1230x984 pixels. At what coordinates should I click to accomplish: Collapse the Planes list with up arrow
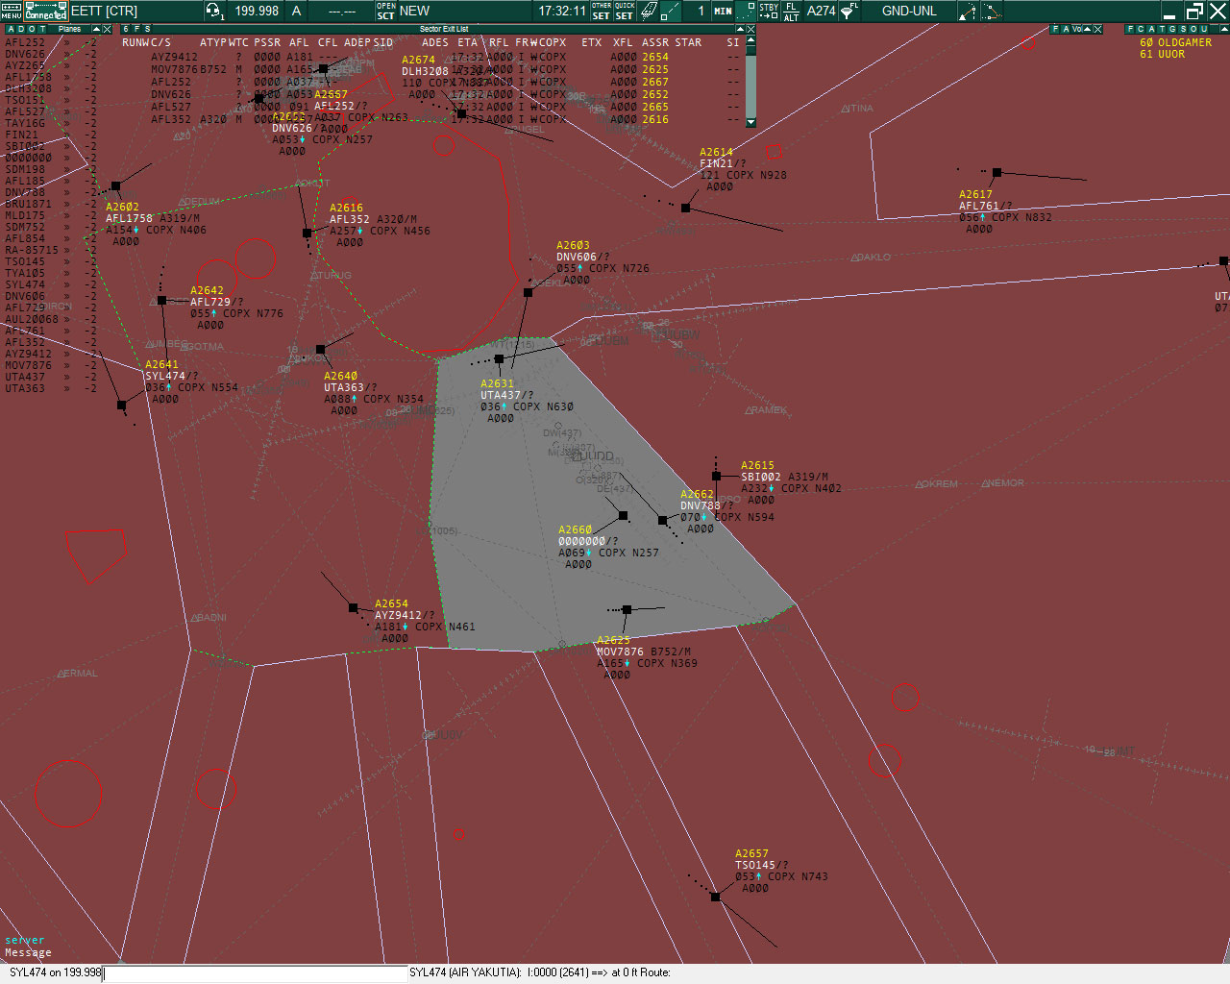click(x=96, y=29)
